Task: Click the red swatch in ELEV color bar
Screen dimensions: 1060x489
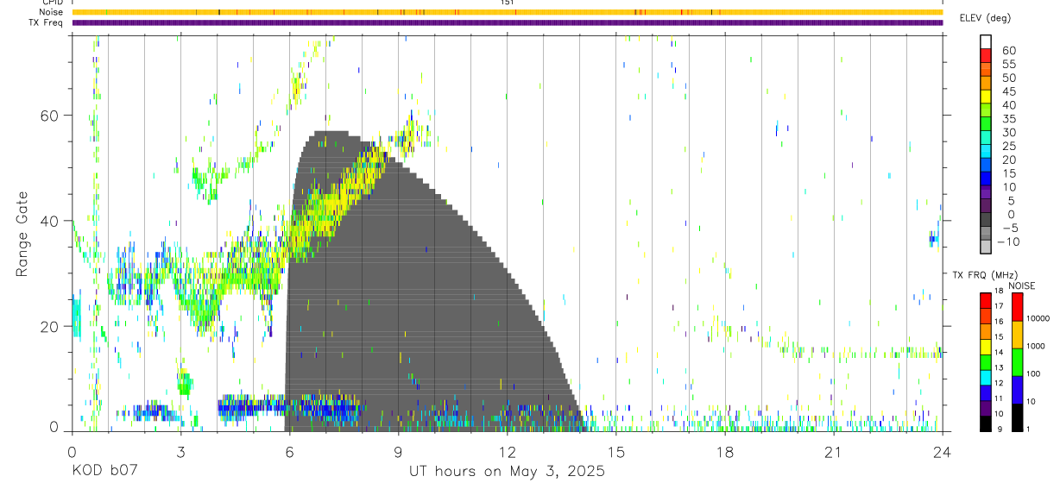Action: (986, 56)
